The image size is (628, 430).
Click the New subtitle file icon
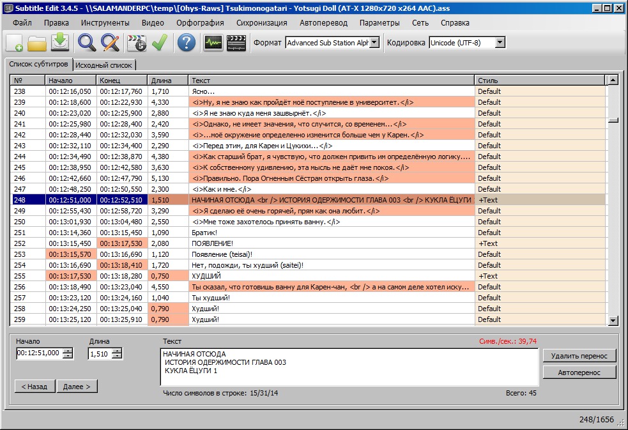click(x=15, y=43)
